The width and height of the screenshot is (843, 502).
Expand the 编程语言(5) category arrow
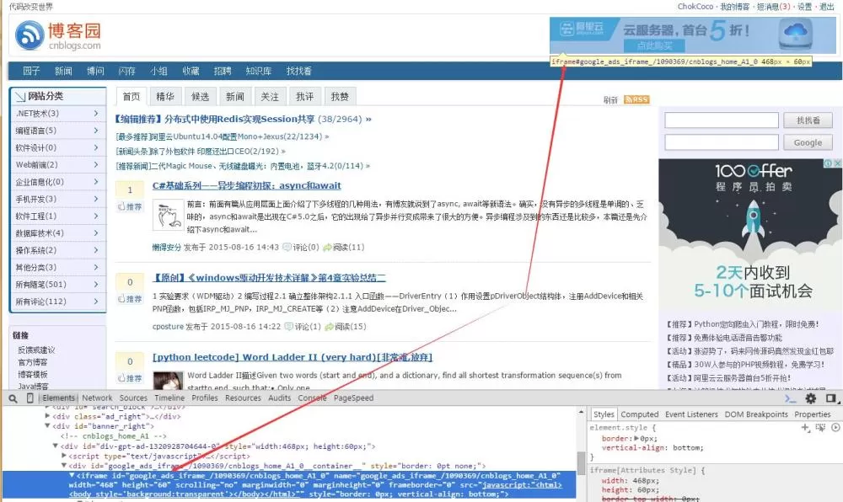pos(96,131)
